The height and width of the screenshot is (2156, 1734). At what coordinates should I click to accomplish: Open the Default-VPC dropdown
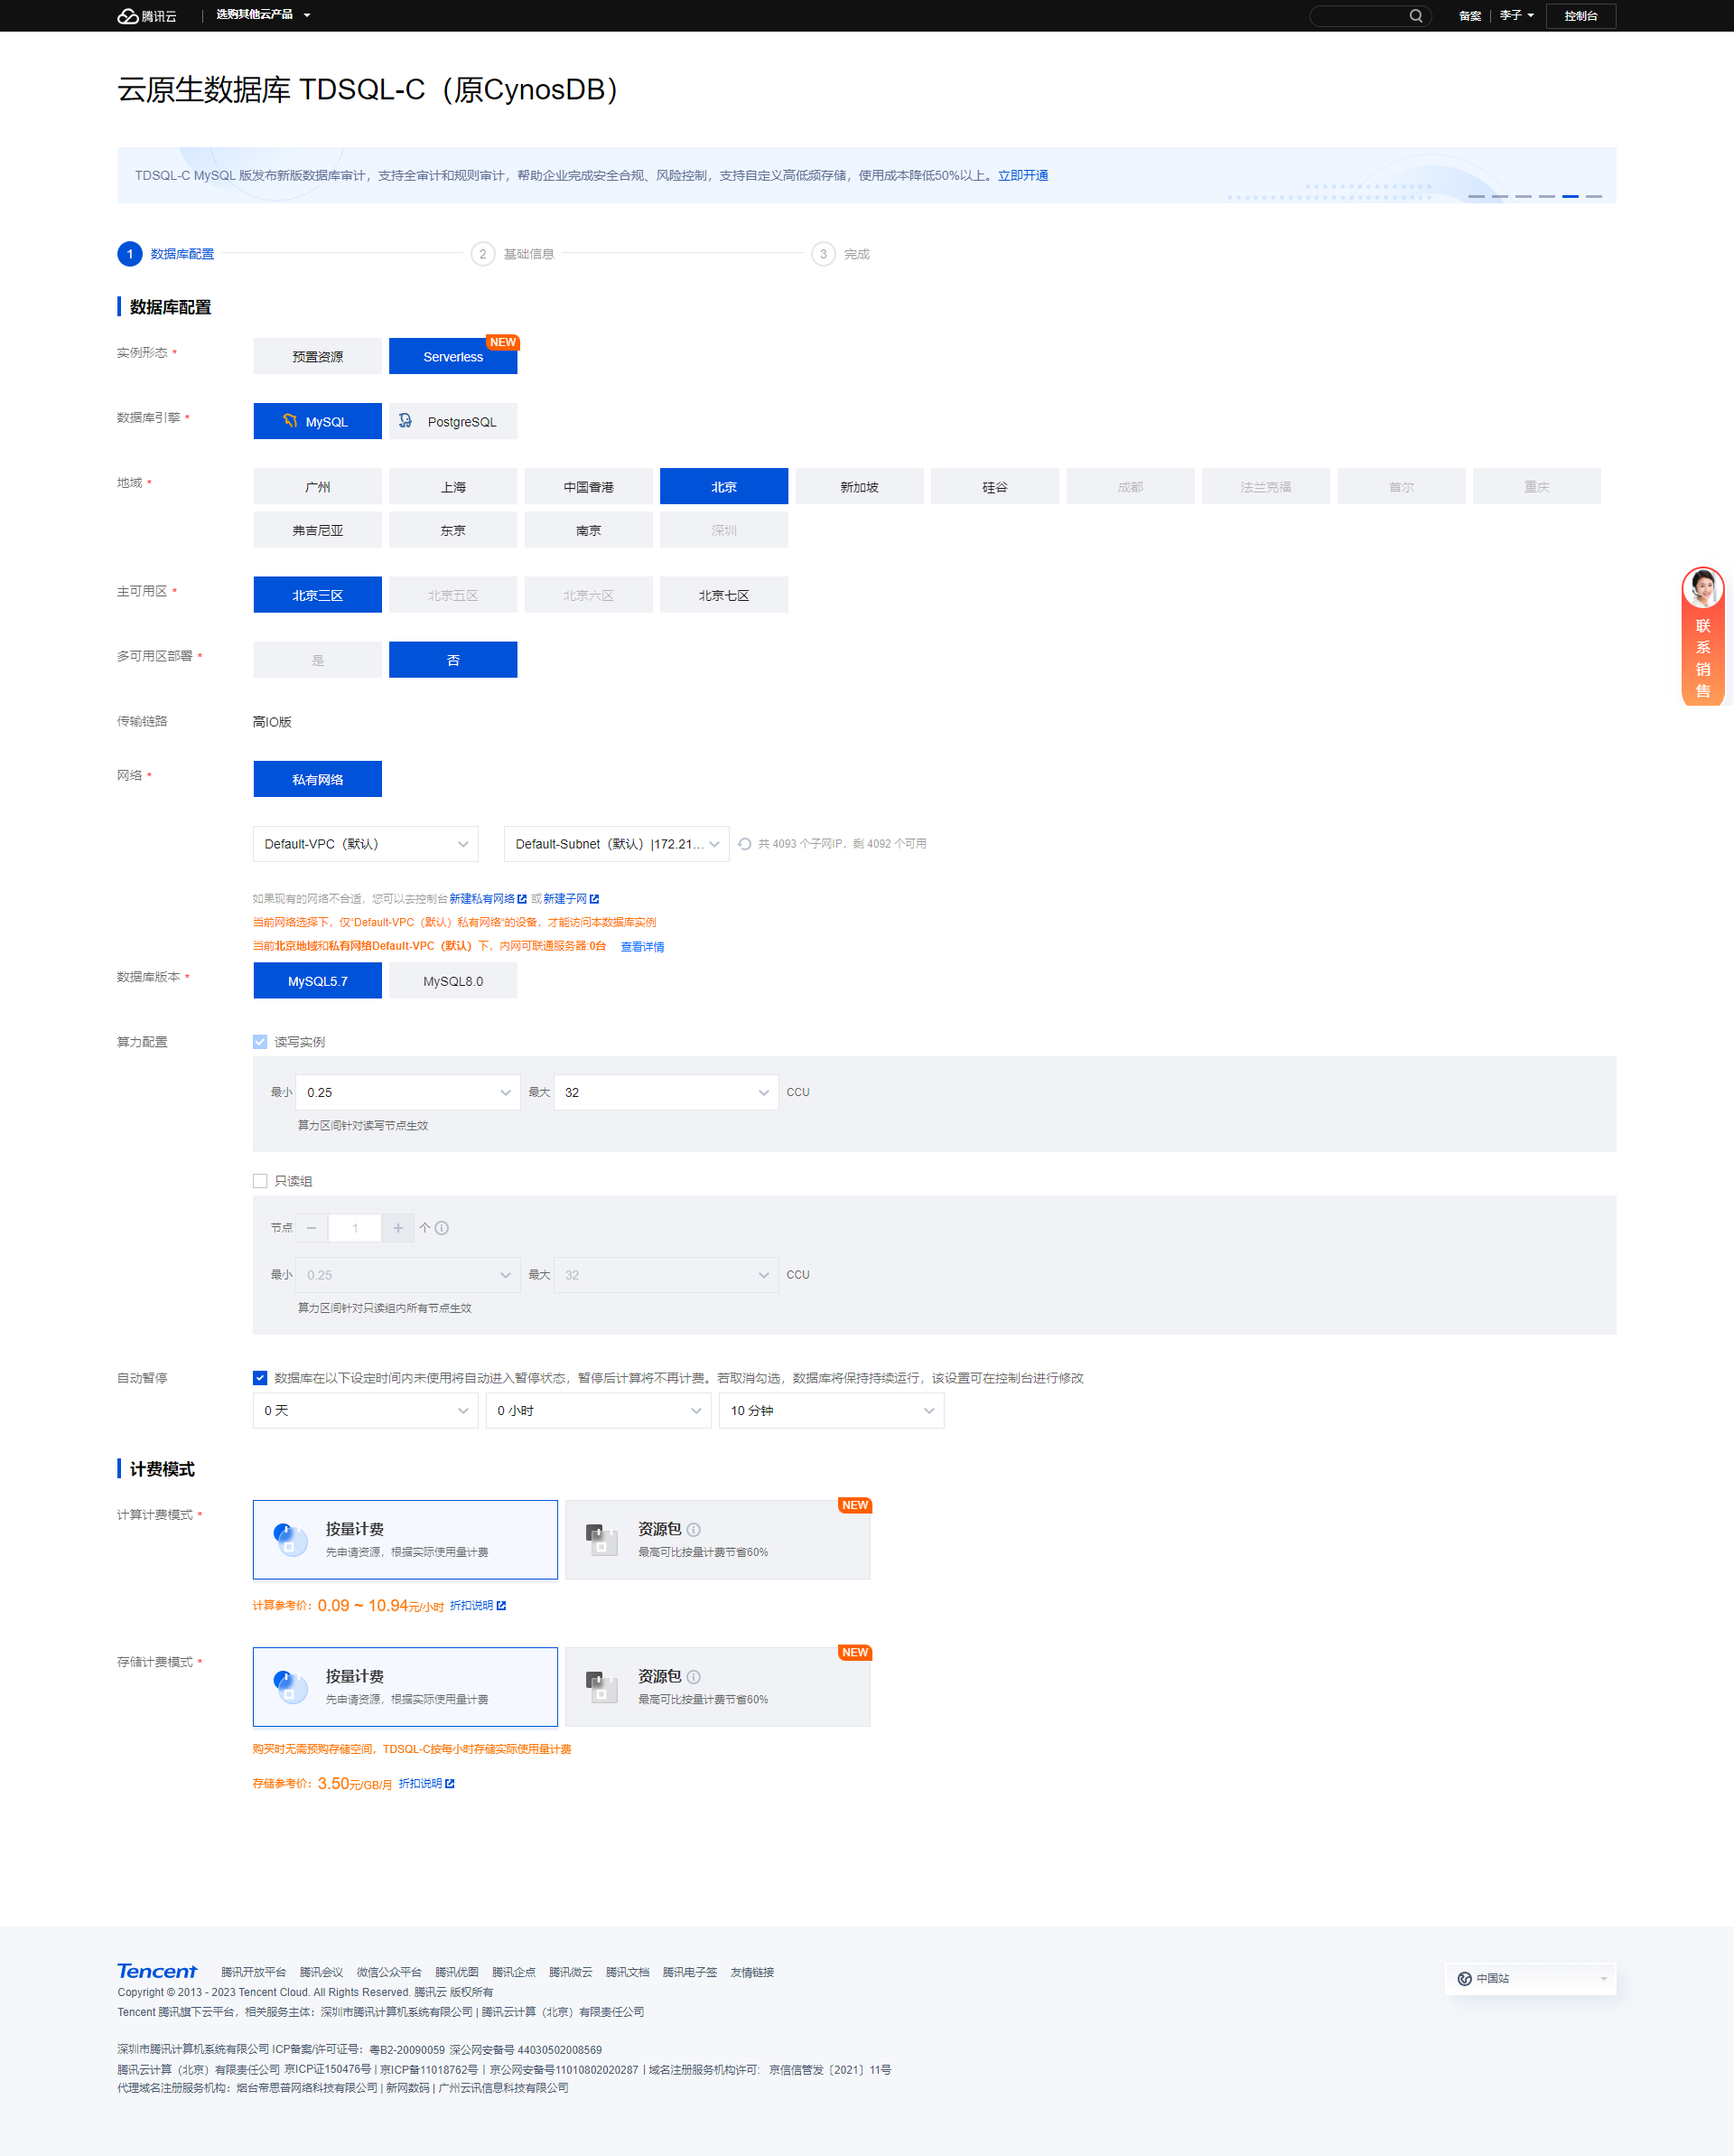click(x=365, y=843)
